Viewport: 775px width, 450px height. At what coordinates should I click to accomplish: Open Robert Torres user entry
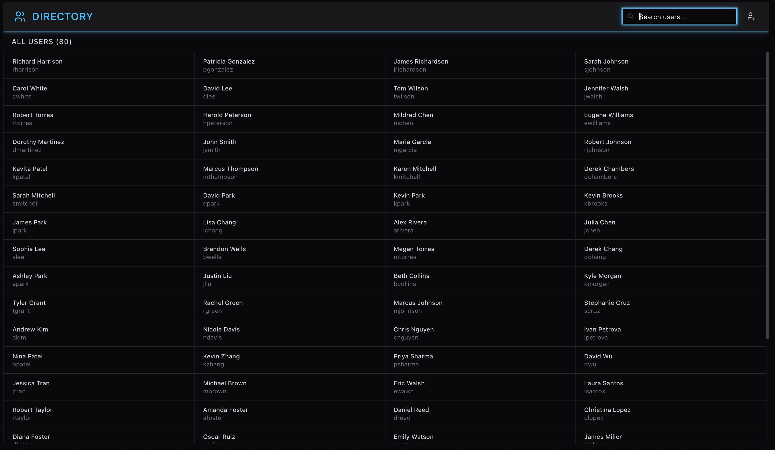(x=99, y=119)
